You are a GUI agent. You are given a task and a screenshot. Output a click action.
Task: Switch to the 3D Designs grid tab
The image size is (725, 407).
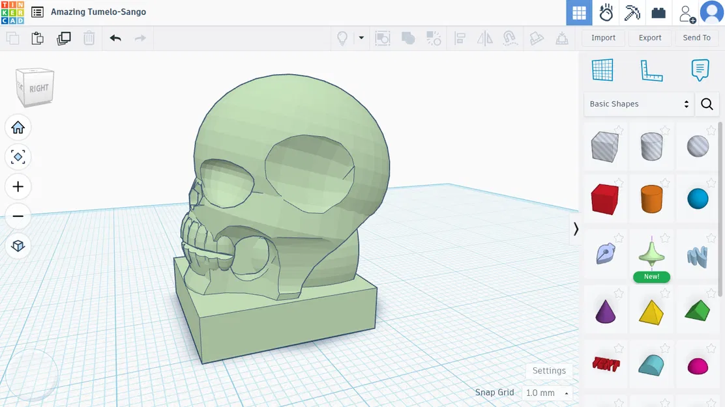pos(578,12)
